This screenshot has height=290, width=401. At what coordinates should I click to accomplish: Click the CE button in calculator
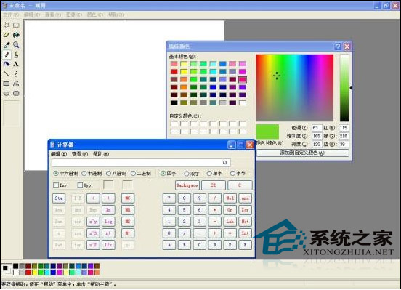214,185
